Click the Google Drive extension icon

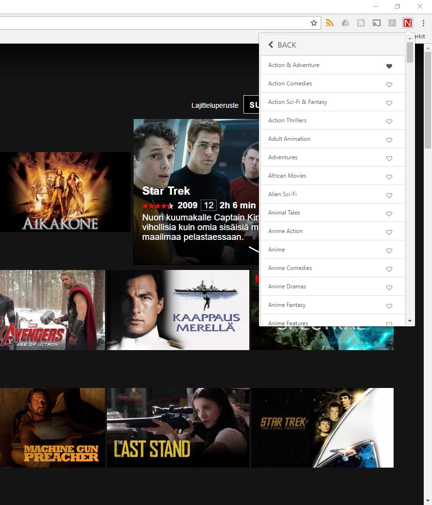[346, 23]
